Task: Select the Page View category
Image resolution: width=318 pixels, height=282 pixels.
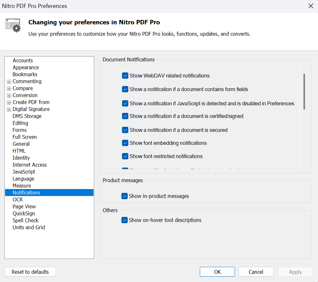Action: point(24,206)
